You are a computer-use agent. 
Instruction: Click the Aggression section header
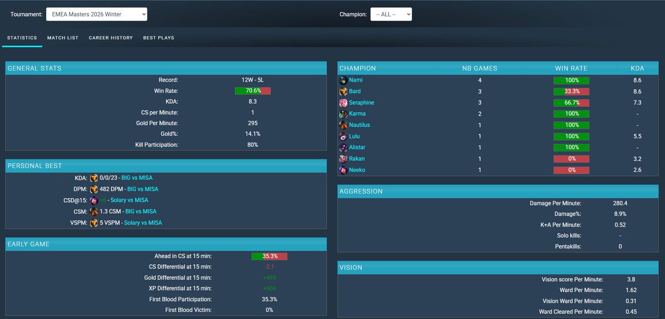click(x=498, y=191)
